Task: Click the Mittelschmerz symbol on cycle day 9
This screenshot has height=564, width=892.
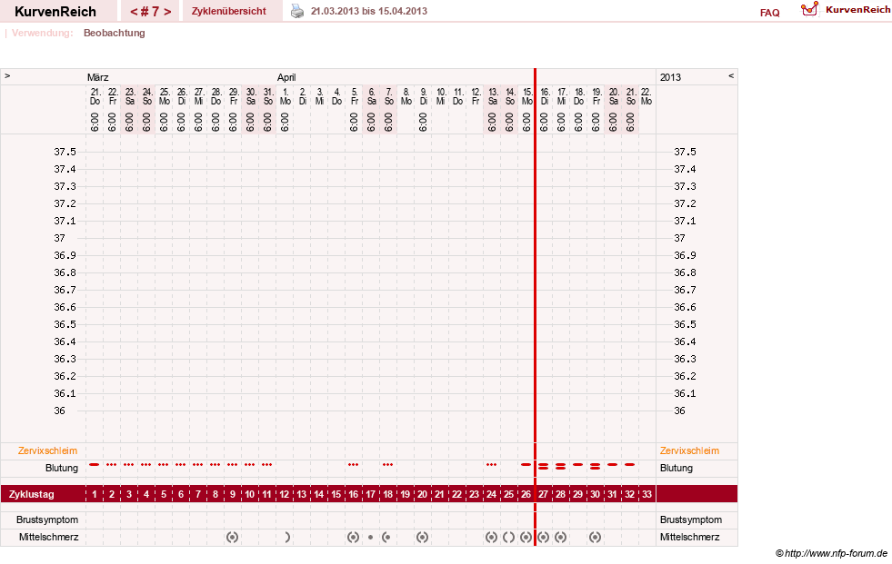Action: coord(232,537)
